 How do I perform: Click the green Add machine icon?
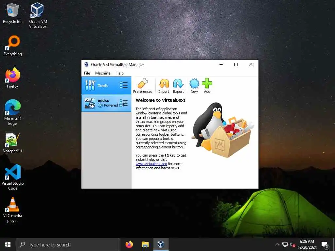click(x=207, y=86)
